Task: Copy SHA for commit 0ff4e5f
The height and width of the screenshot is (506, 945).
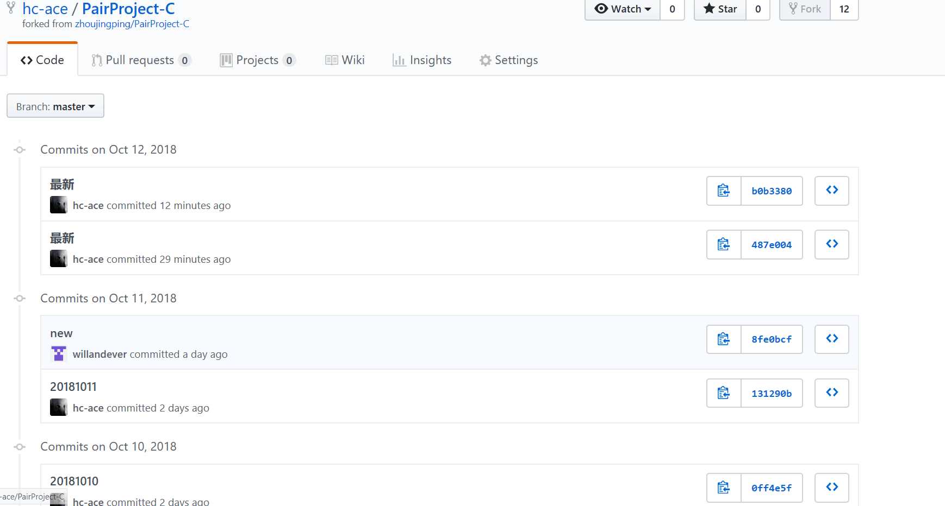Action: (724, 488)
